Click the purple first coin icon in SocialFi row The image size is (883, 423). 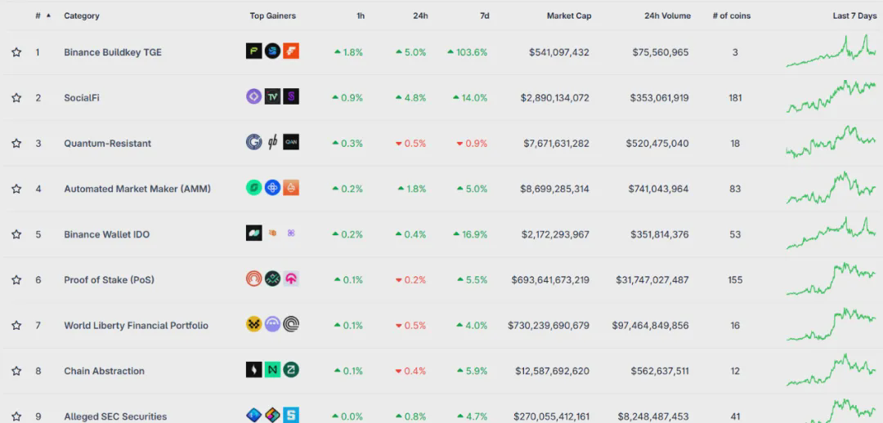click(x=253, y=97)
